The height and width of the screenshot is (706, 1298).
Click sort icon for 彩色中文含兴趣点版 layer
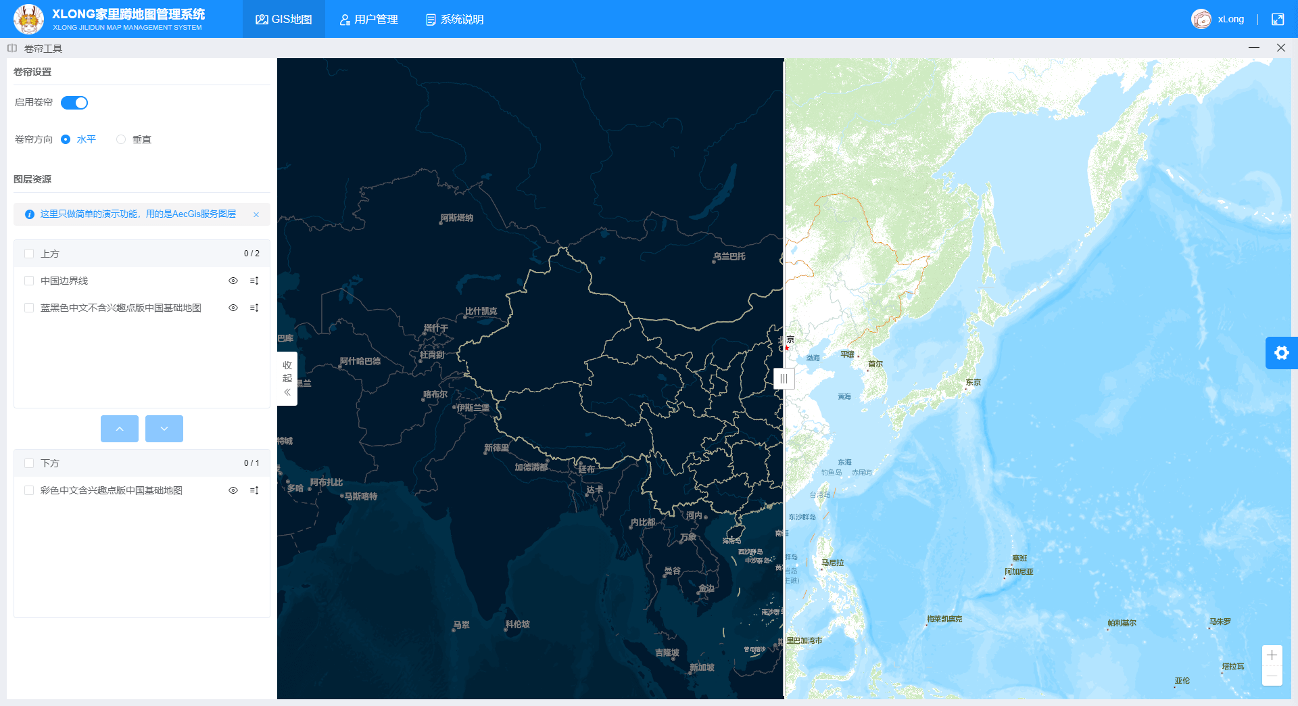point(254,490)
